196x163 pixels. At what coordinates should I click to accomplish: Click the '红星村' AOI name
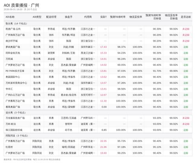(9, 147)
